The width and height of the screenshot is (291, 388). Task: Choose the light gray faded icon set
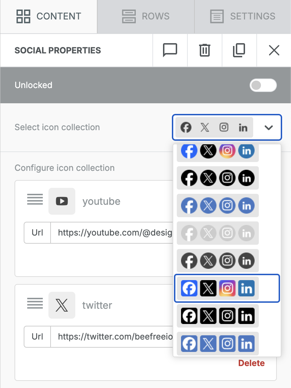coord(217,233)
